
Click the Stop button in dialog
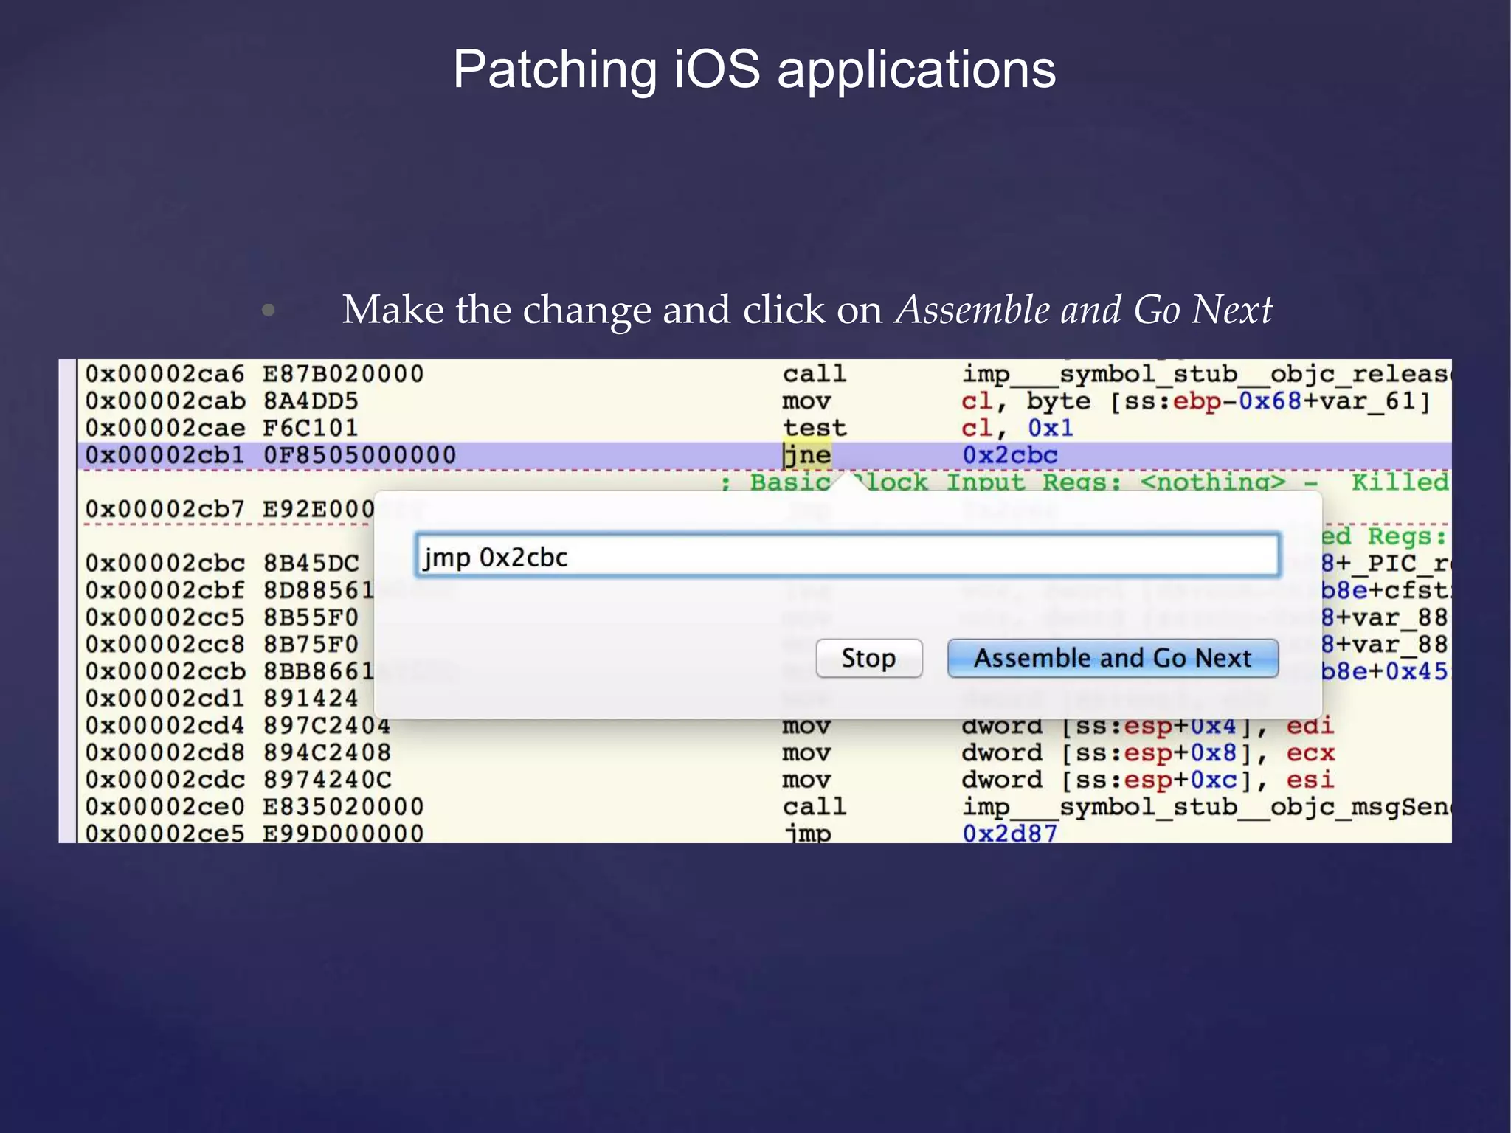869,658
